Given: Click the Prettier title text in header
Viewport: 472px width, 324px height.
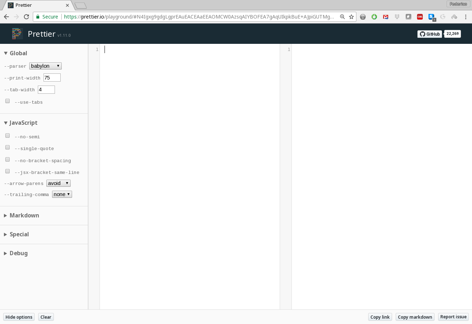Looking at the screenshot, I should [42, 34].
